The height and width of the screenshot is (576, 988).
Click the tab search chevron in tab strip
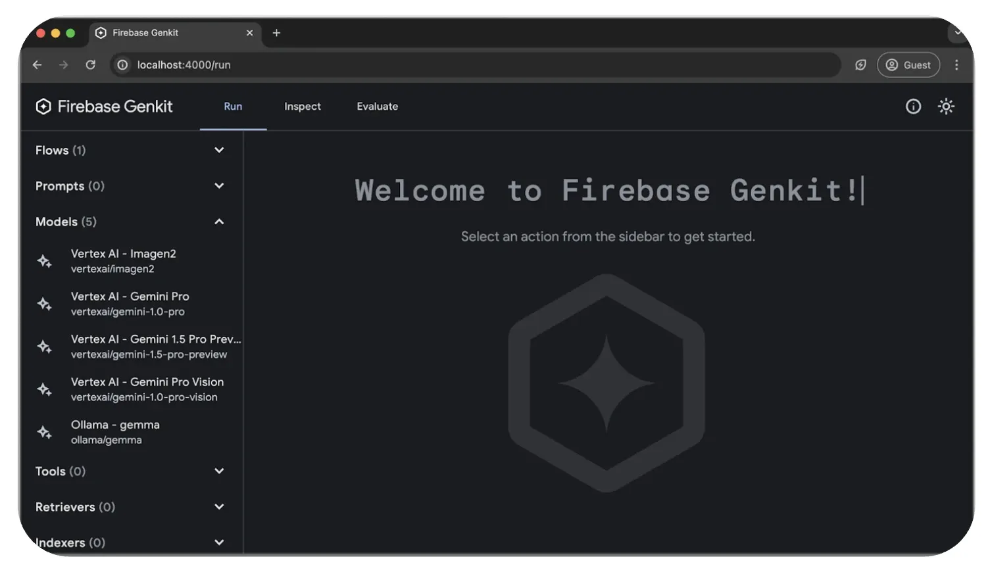pyautogui.click(x=958, y=32)
